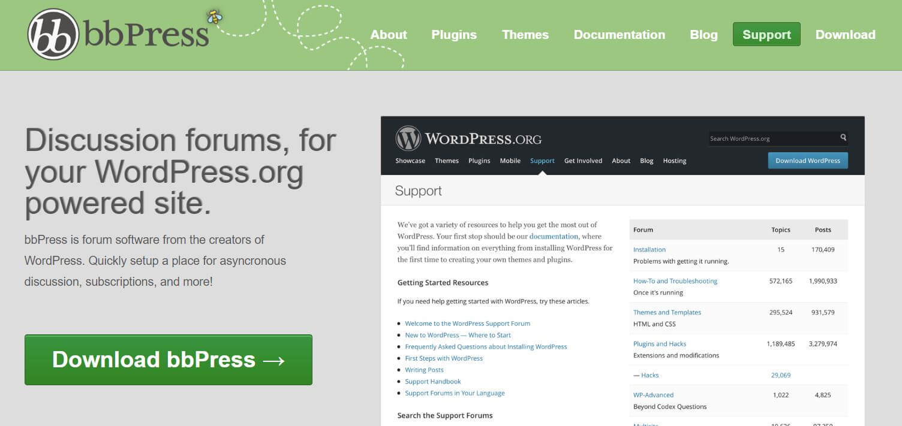Click the WordPress.org W logo
Viewport: 902px width, 426px height.
point(410,137)
